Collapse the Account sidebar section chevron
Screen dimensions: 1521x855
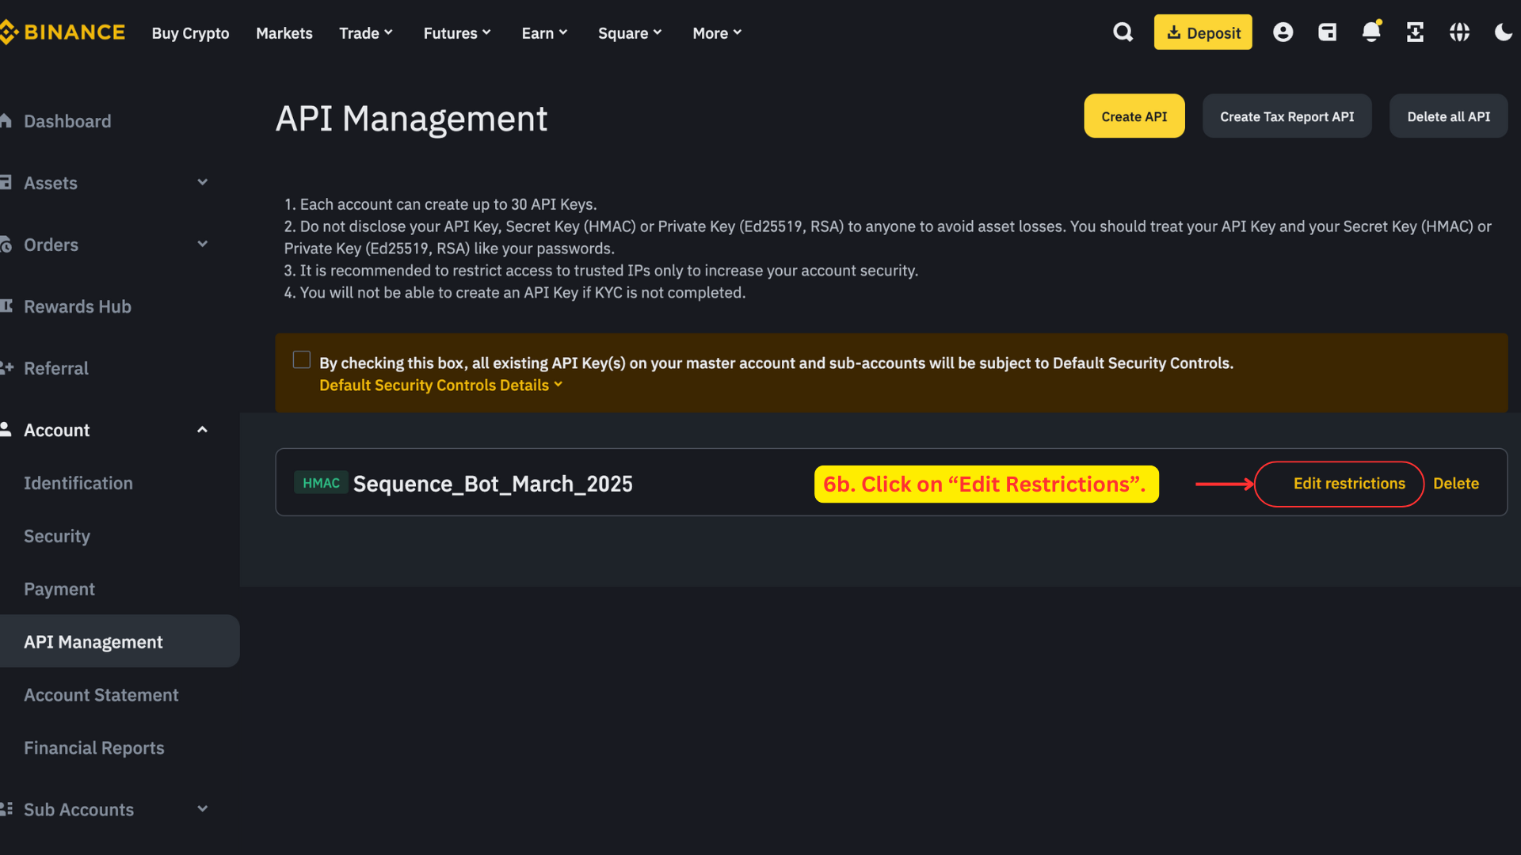point(202,430)
